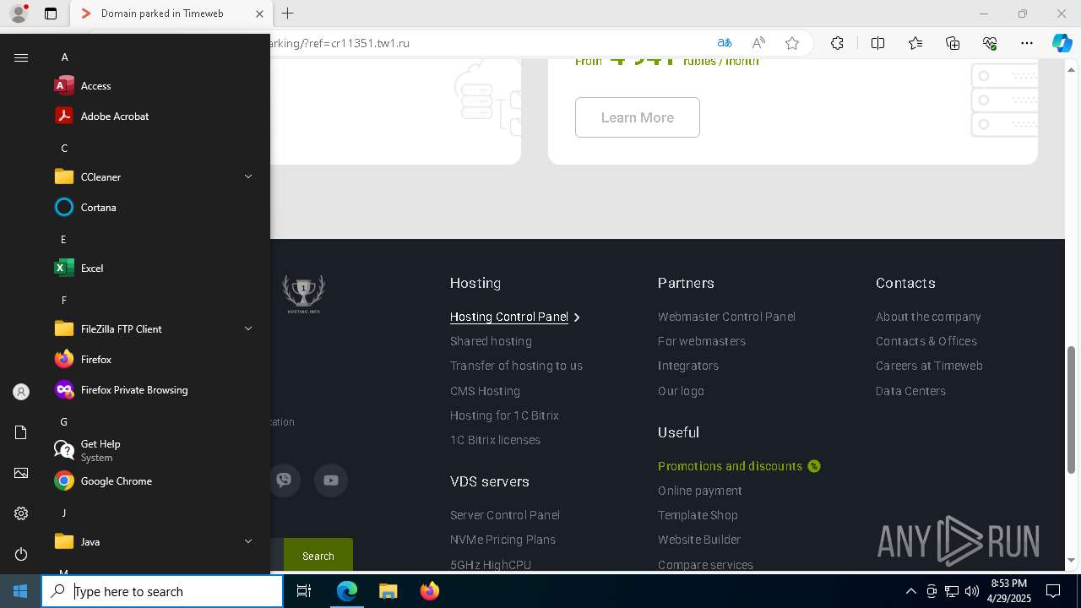Viewport: 1081px width, 608px height.
Task: Open Edge Settings and more menu
Action: (1027, 43)
